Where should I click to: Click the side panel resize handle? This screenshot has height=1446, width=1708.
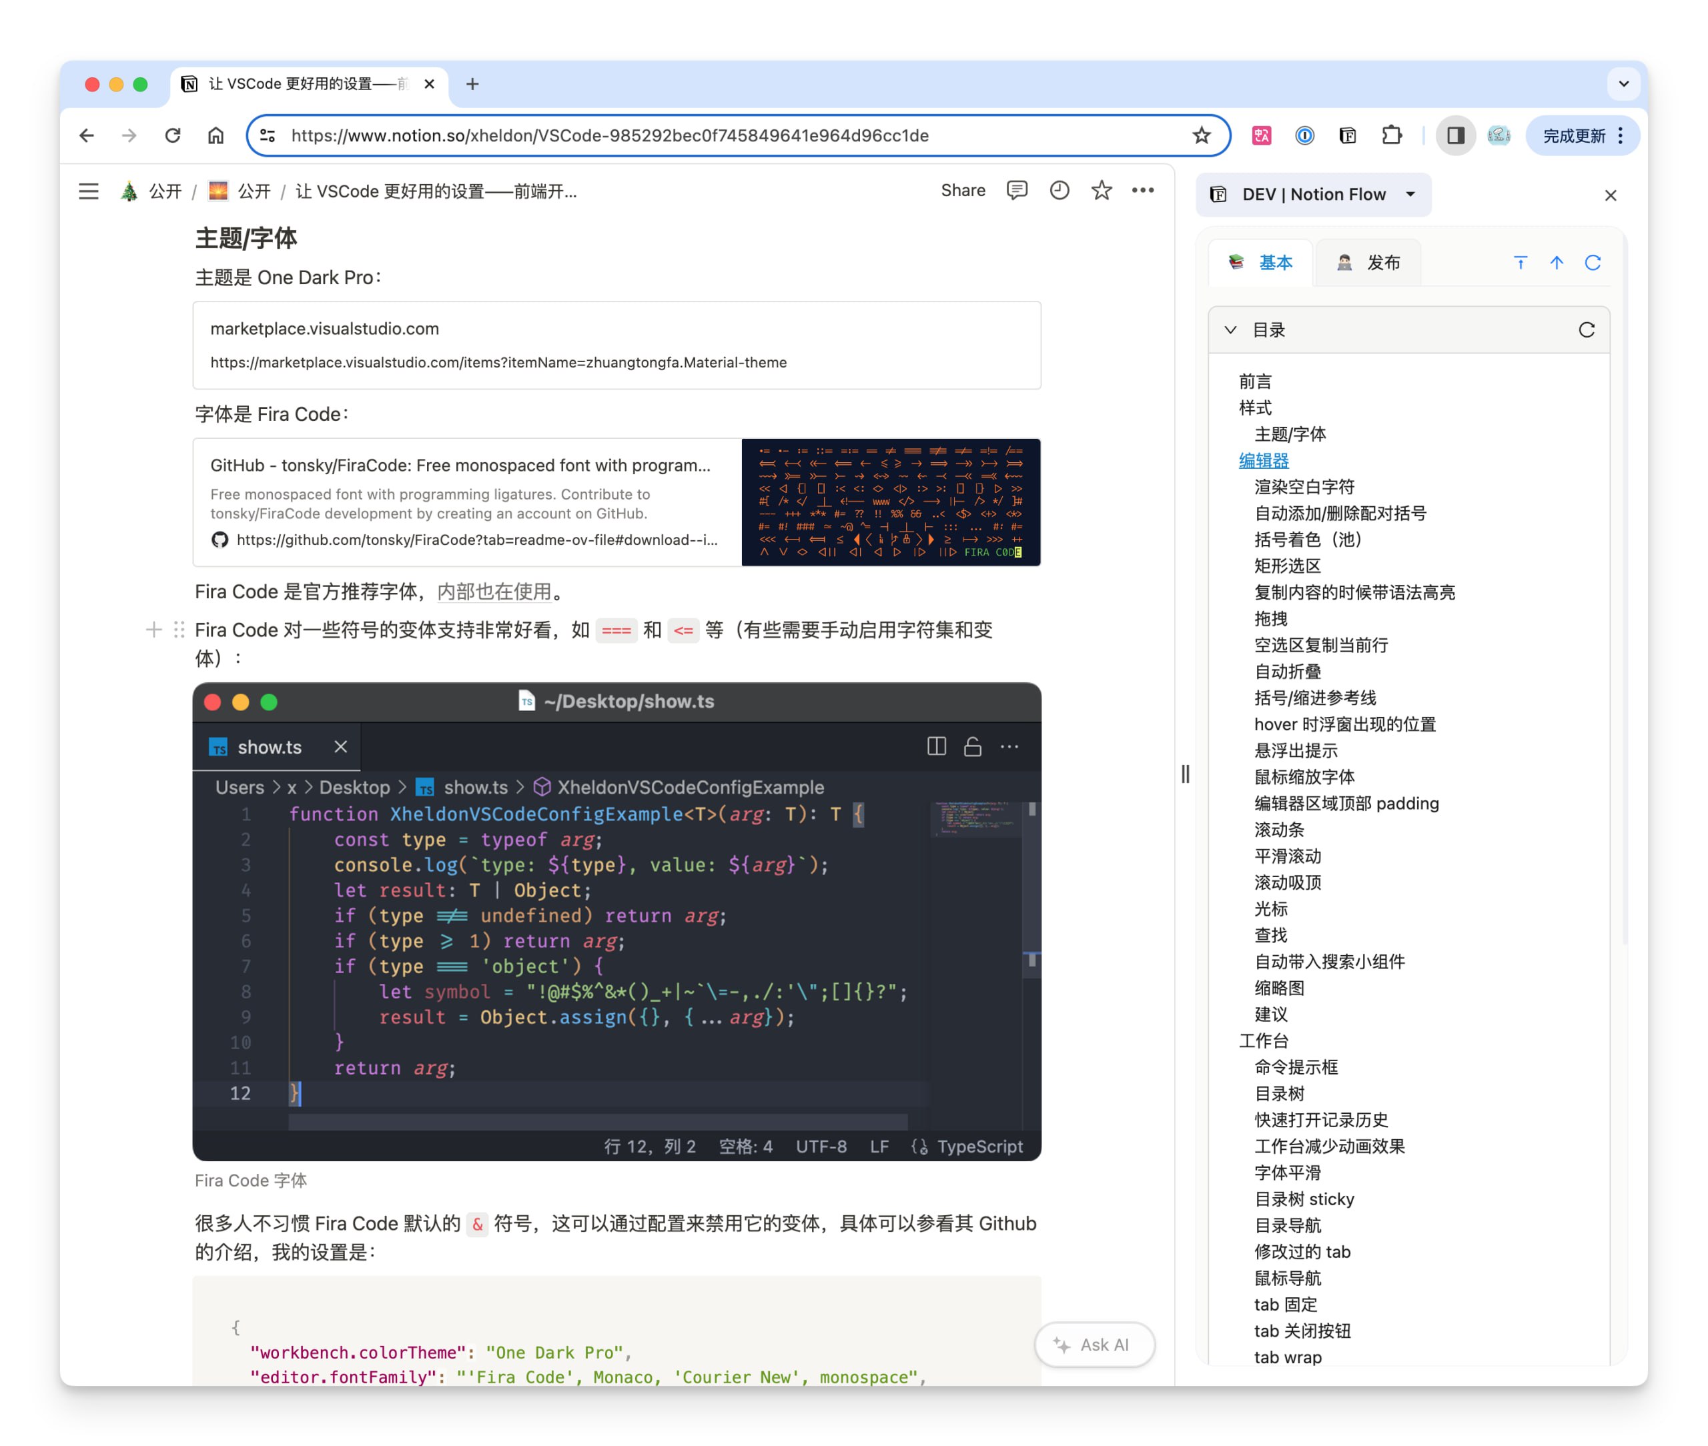(1185, 774)
